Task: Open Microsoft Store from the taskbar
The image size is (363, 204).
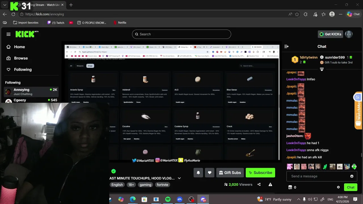Action: coord(144,199)
